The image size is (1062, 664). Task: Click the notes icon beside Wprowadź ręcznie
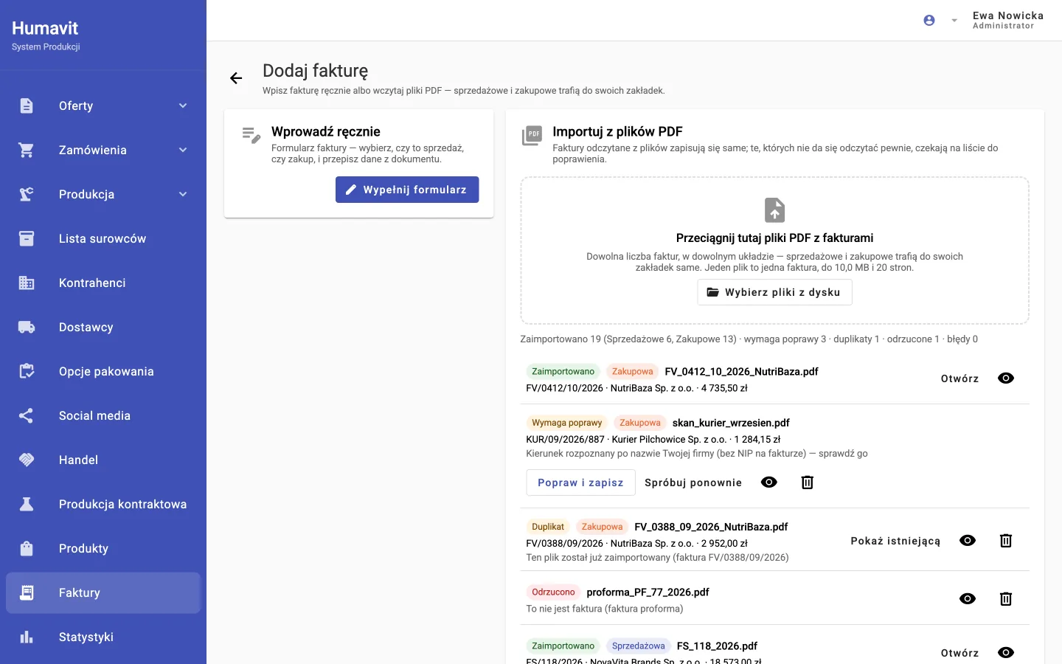(x=251, y=135)
